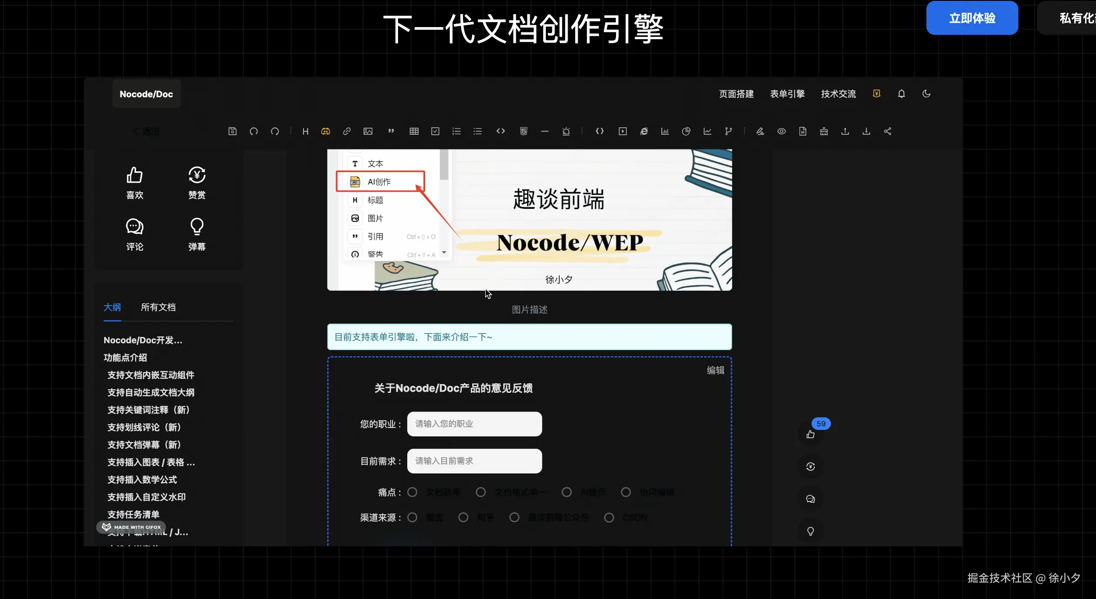Insert a link using the toolbar icon
1096x599 pixels.
[x=347, y=131]
